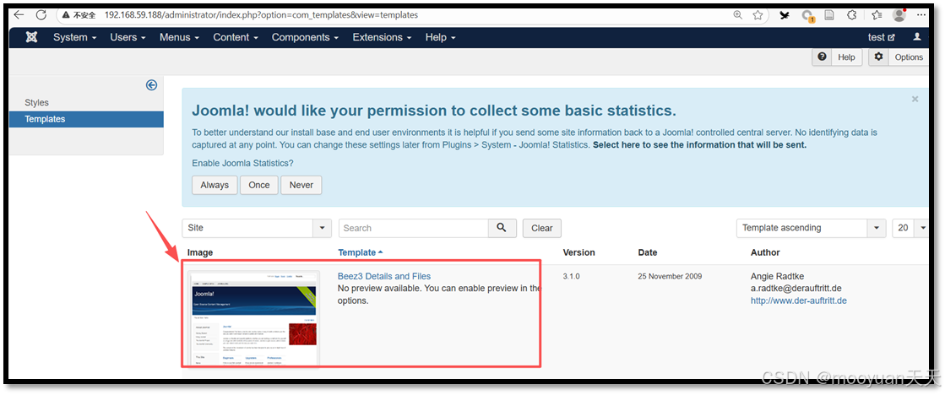Open the Help menu in navbar
945x395 pixels.
[x=441, y=37]
